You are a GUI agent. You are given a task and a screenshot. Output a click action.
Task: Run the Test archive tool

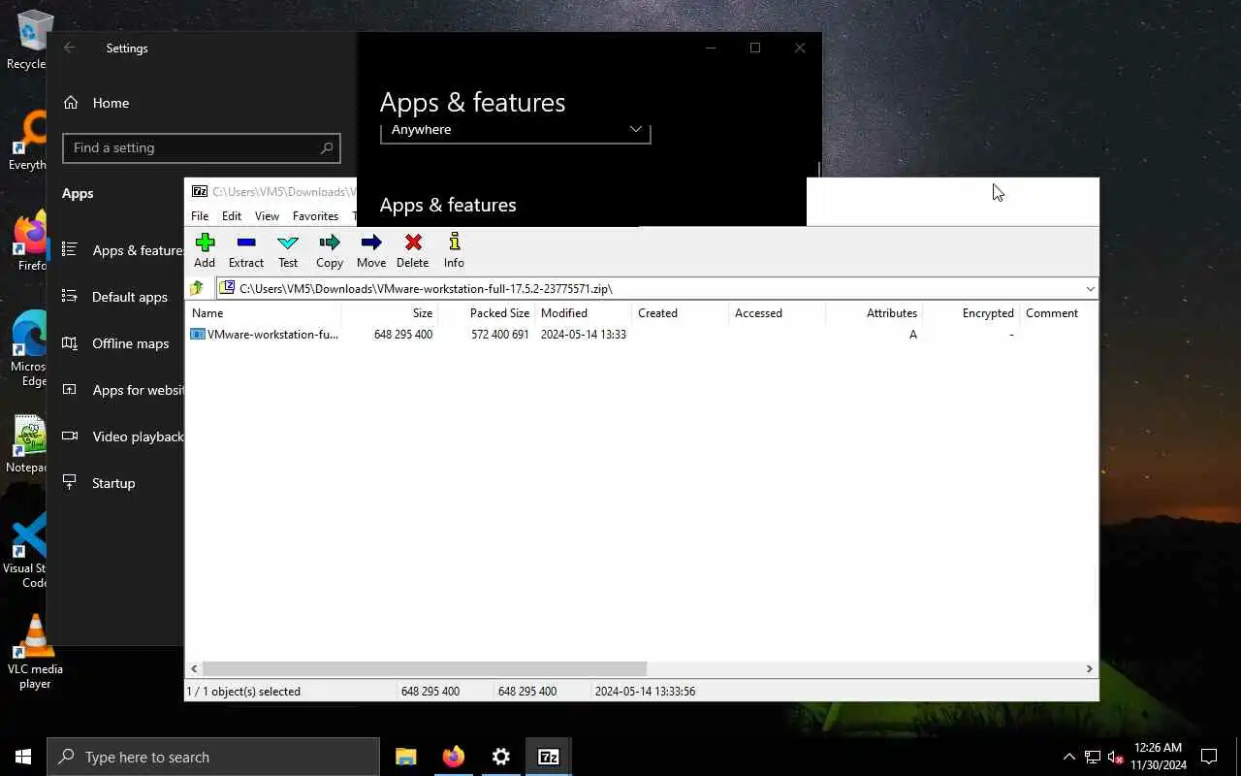tap(288, 250)
